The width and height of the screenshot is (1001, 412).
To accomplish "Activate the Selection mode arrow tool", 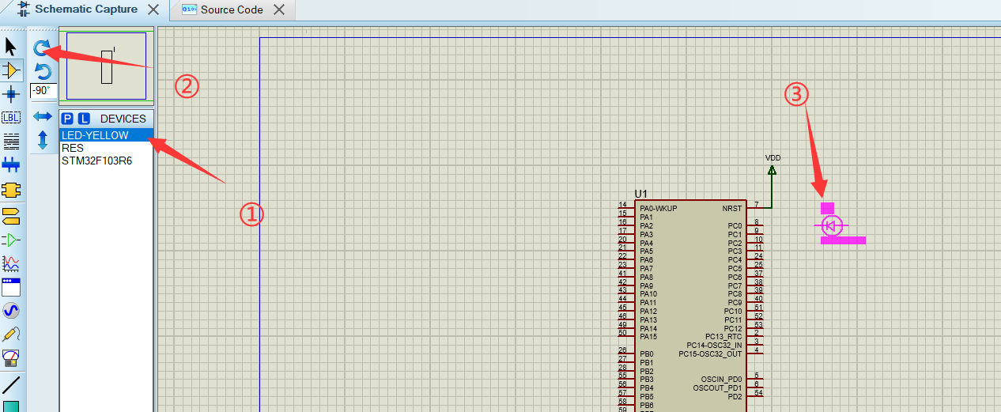I will 11,46.
